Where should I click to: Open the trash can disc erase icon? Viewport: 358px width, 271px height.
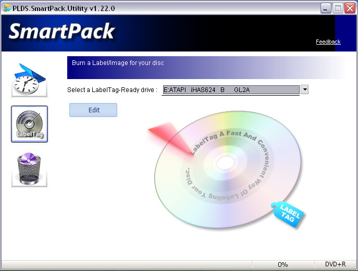pos(30,169)
